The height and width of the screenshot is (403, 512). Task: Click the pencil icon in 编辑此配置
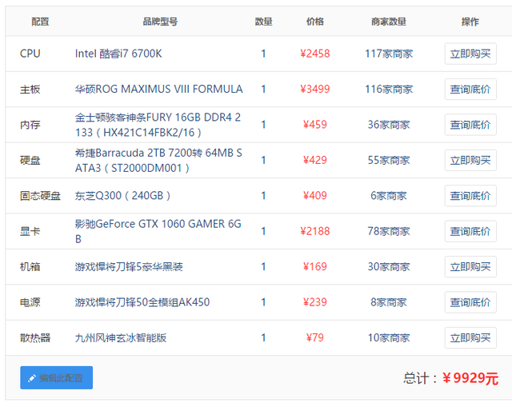(32, 378)
